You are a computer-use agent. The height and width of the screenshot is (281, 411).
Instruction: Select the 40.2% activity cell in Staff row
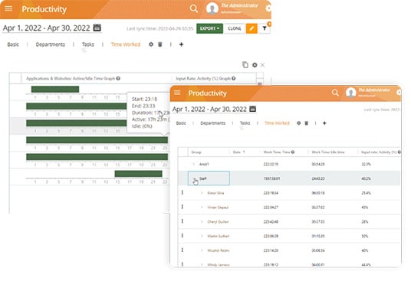click(x=366, y=178)
